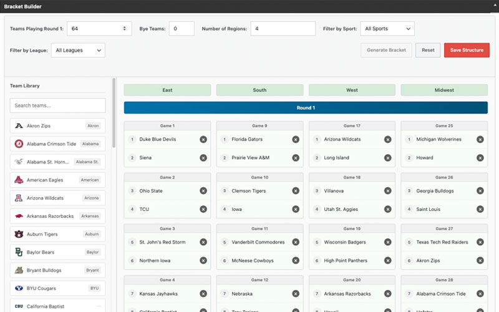The image size is (499, 312).
Task: Open the Filter by League dropdown
Action: tap(78, 51)
